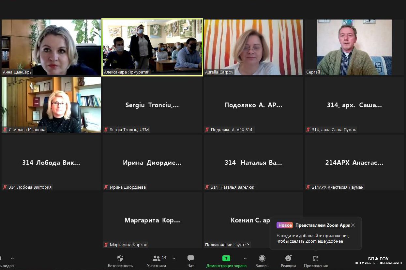Screen dimensions: 406x270
Task: Open the Security (Безопасность) shield icon
Action: click(x=120, y=259)
